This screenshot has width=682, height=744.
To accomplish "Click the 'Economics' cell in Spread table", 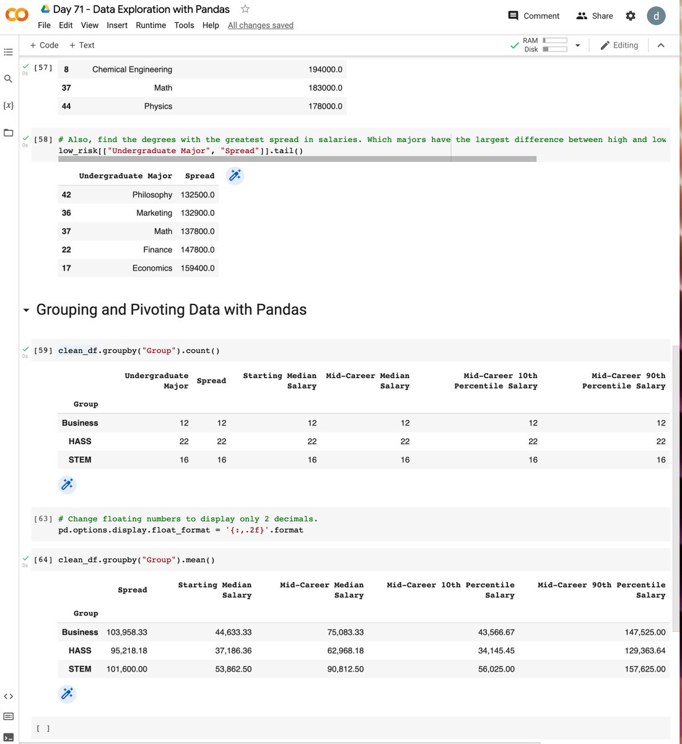I will pyautogui.click(x=152, y=268).
